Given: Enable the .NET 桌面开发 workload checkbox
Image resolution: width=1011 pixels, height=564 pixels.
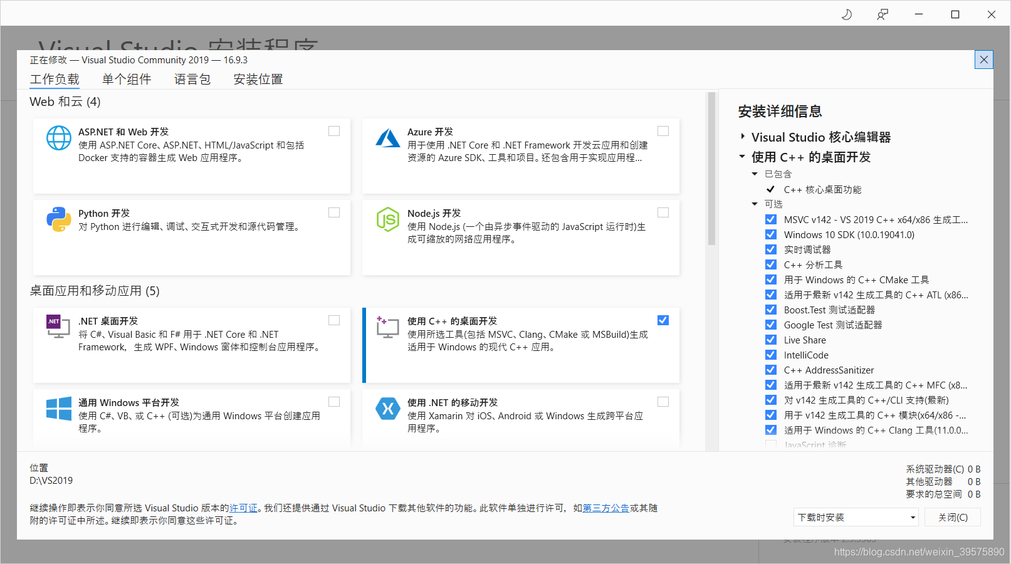Looking at the screenshot, I should click(x=334, y=320).
